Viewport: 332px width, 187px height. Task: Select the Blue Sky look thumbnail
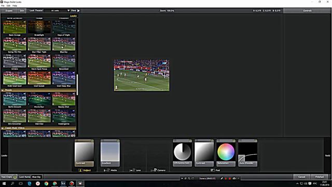(64, 44)
